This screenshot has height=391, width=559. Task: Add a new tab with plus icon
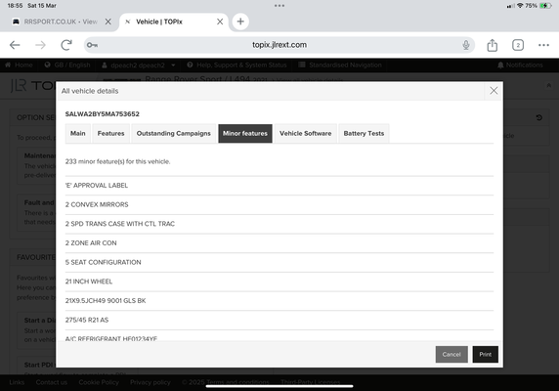pyautogui.click(x=240, y=22)
